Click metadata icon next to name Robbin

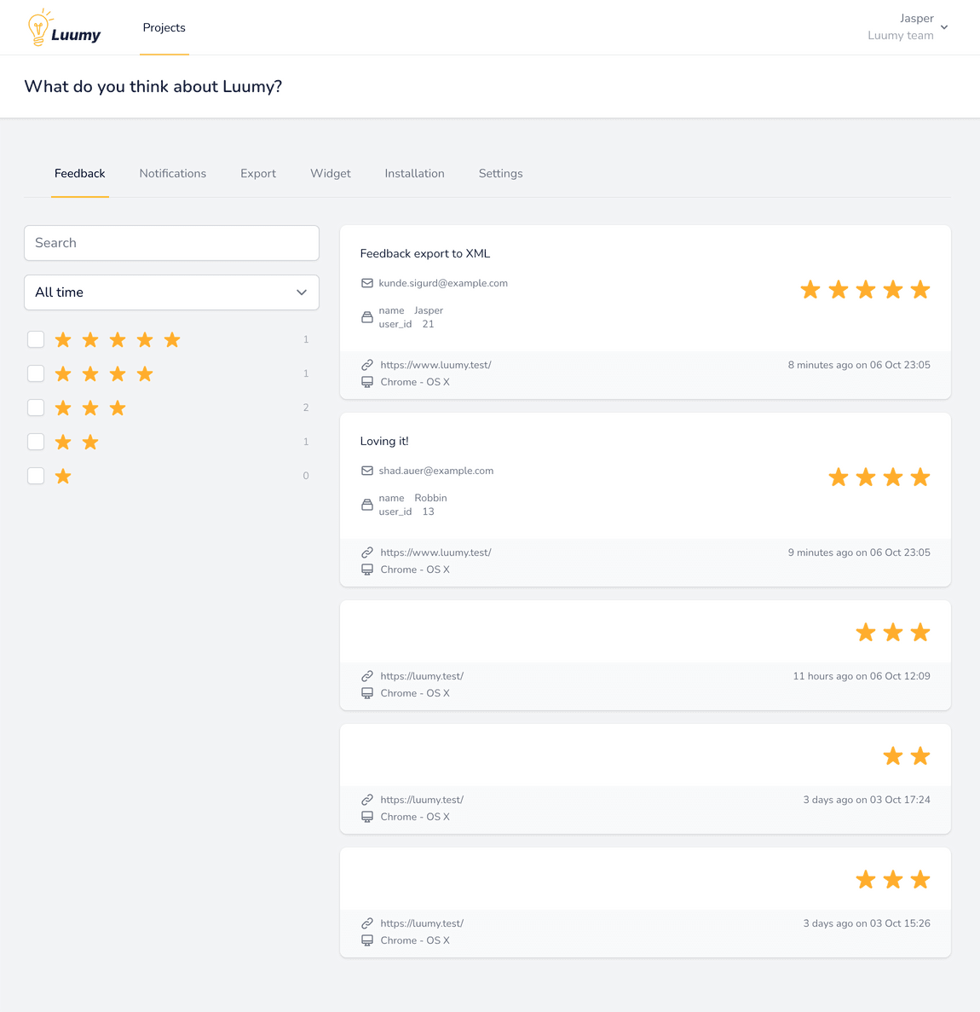pyautogui.click(x=367, y=505)
